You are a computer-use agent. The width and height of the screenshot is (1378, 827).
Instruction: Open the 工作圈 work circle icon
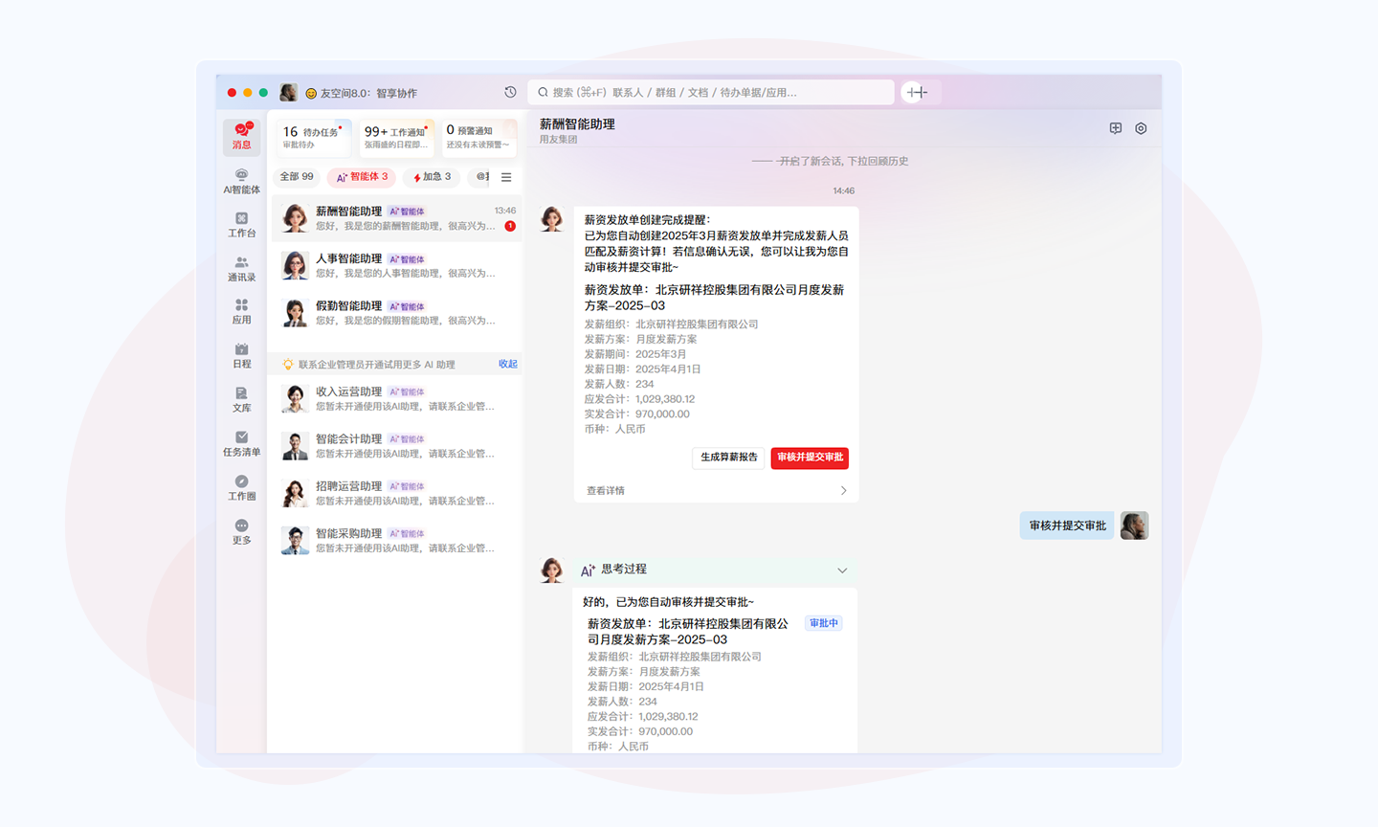click(241, 487)
